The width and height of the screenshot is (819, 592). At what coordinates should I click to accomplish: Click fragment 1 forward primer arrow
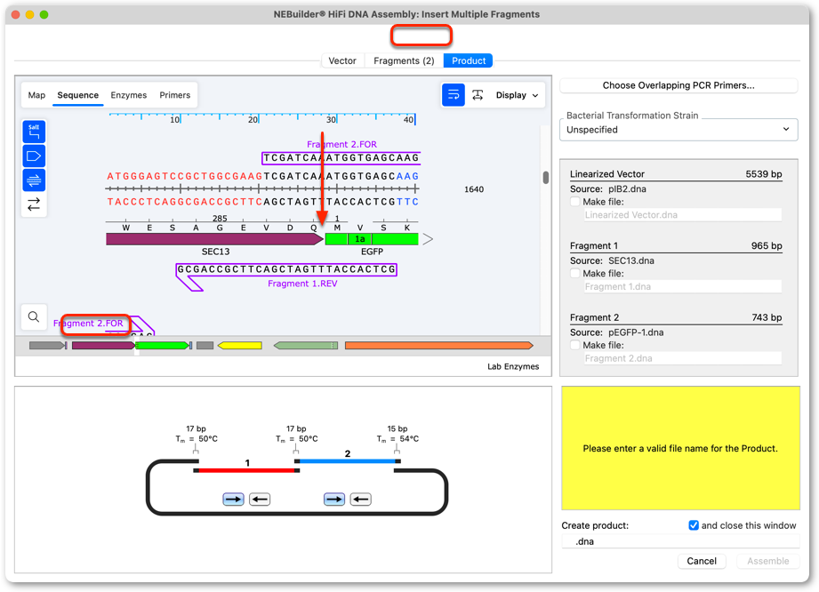(233, 499)
